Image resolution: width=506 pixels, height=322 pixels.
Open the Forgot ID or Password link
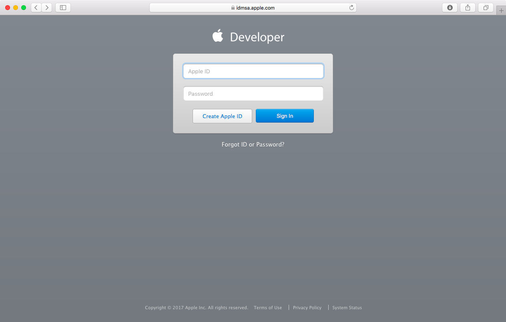click(x=253, y=145)
